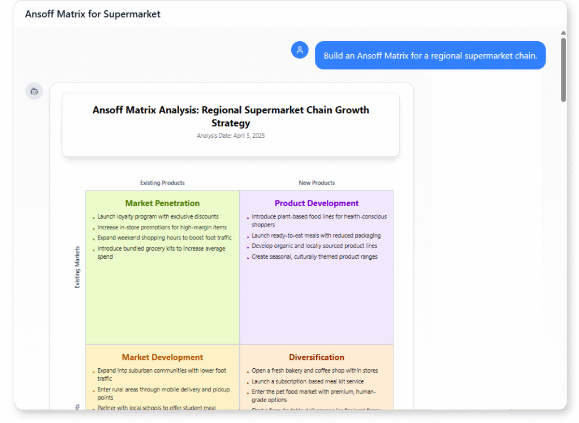Click the Ansoff Matrix Analysis report title

[x=231, y=116]
